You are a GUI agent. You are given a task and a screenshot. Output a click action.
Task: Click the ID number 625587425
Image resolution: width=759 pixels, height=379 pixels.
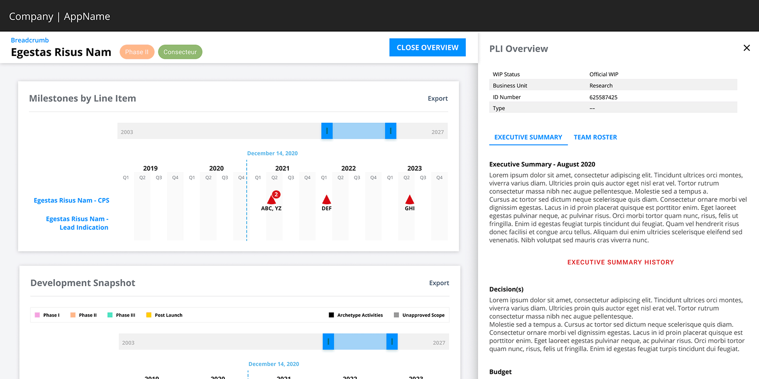603,97
